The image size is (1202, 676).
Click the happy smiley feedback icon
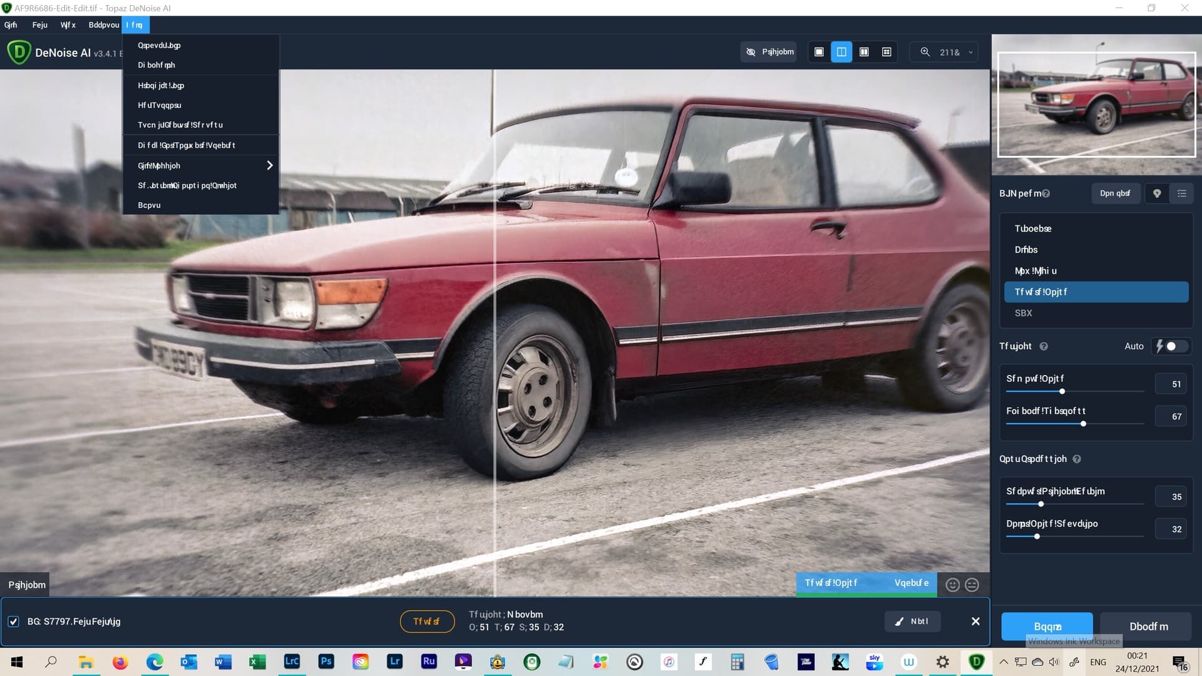pos(952,585)
